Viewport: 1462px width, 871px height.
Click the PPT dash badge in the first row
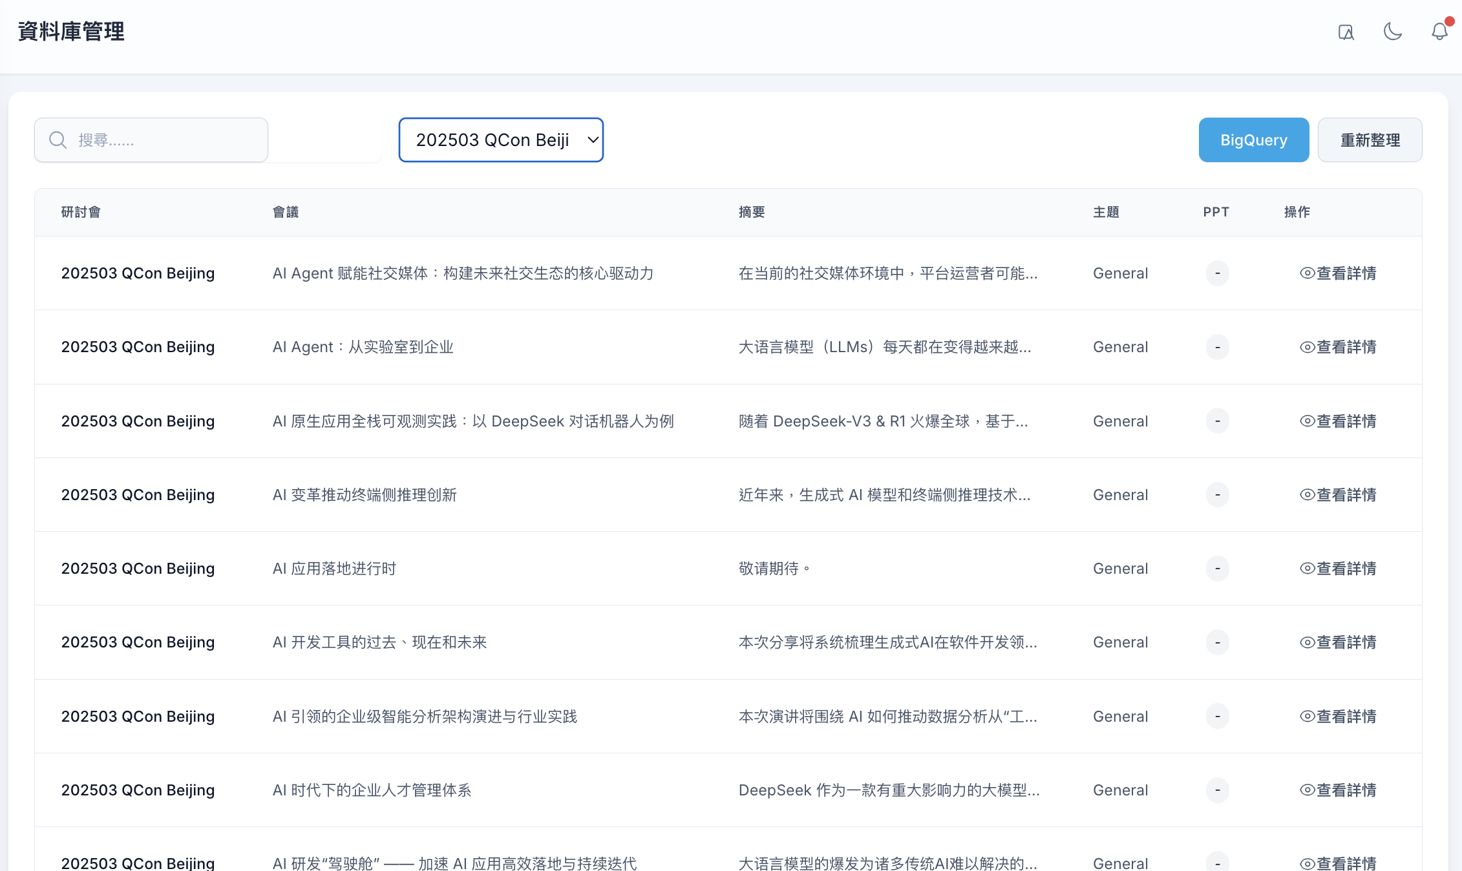(x=1217, y=273)
